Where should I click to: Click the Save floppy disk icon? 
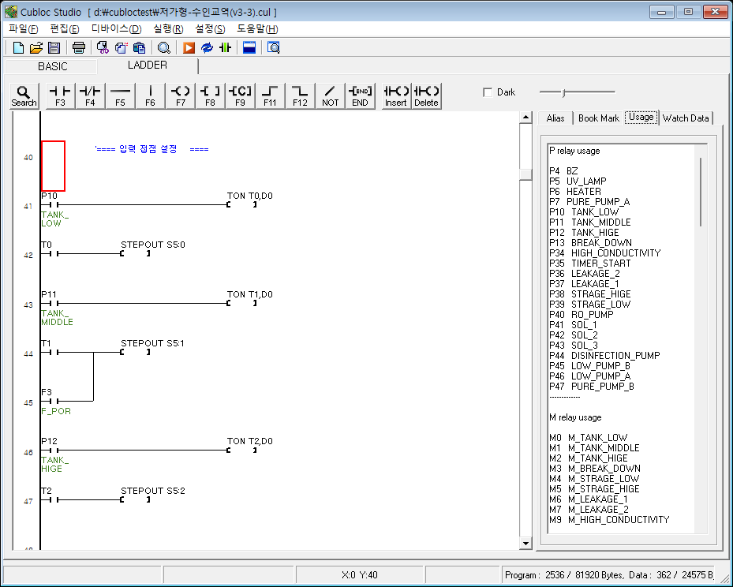[54, 47]
